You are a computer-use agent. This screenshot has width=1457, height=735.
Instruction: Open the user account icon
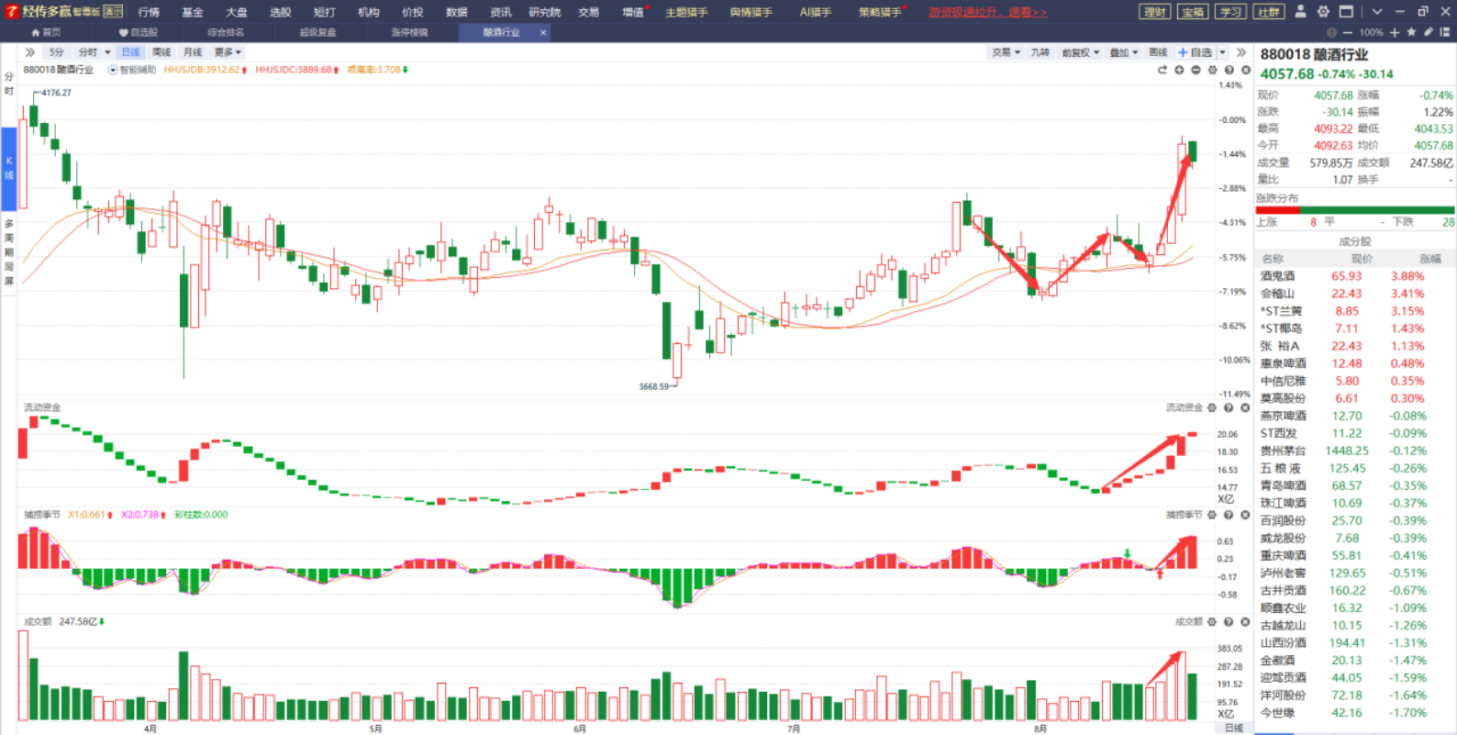point(1300,12)
